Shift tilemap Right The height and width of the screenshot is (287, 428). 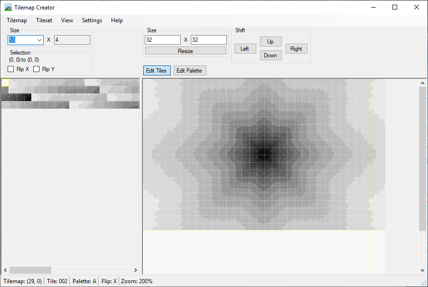[296, 49]
